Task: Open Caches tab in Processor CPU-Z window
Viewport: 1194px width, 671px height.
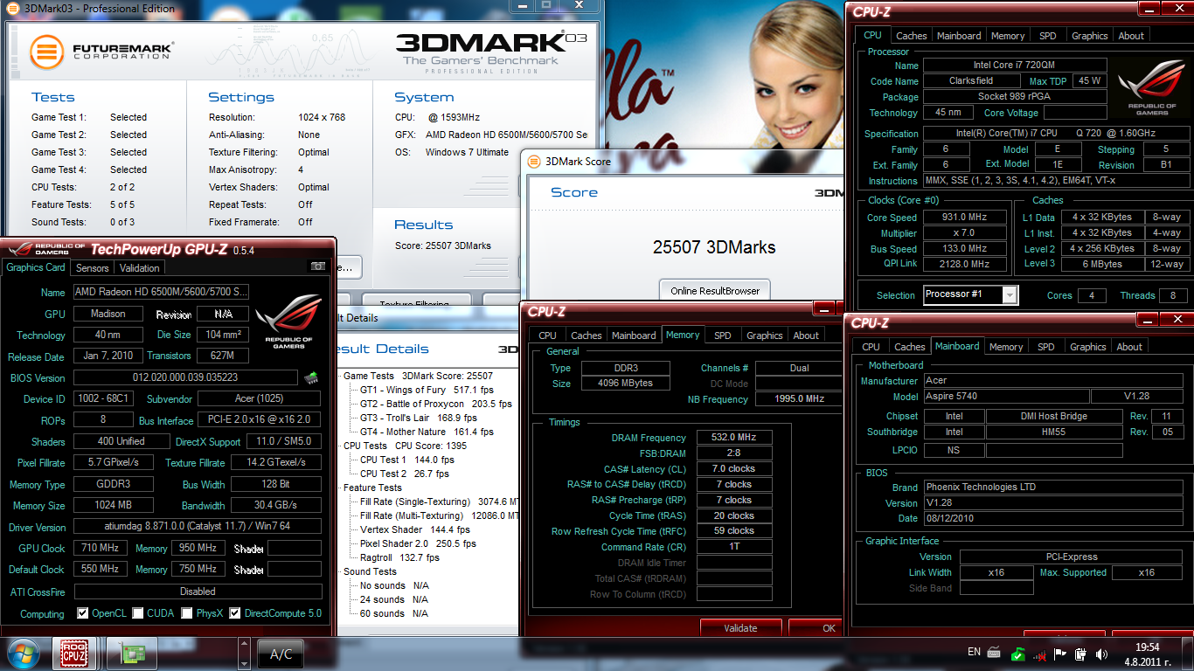Action: (x=912, y=36)
